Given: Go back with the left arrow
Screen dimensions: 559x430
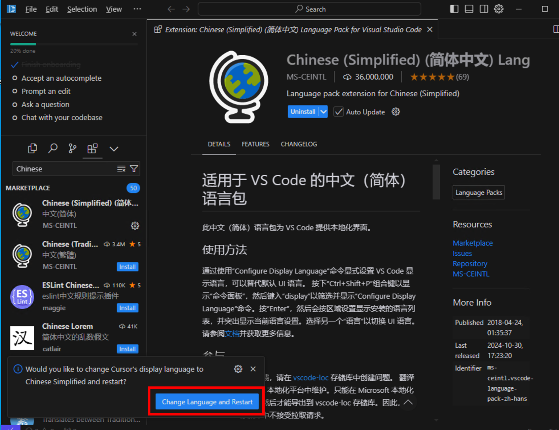Looking at the screenshot, I should click(171, 9).
